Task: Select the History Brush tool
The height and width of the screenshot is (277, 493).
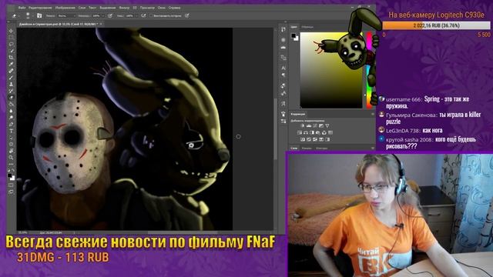Action: tap(11, 91)
